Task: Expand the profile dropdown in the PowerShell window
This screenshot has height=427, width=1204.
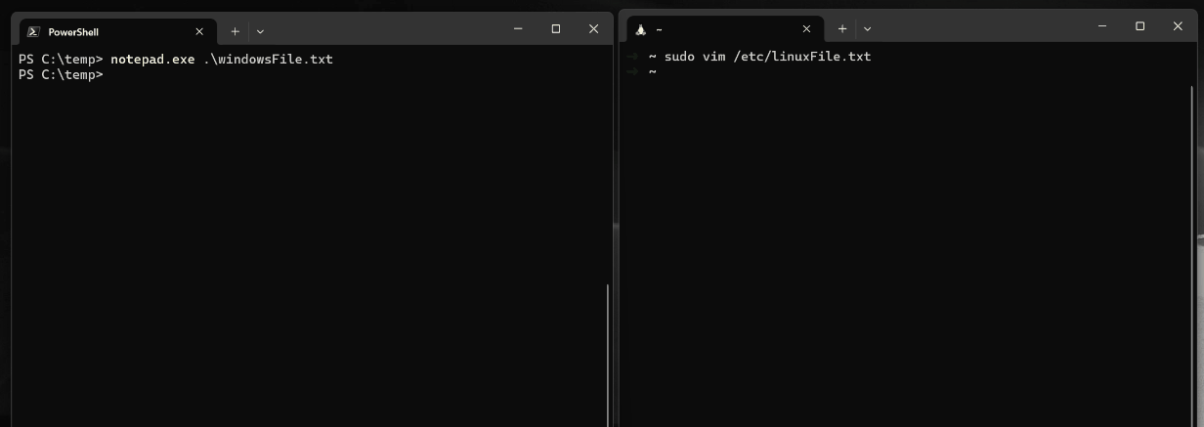Action: coord(260,31)
